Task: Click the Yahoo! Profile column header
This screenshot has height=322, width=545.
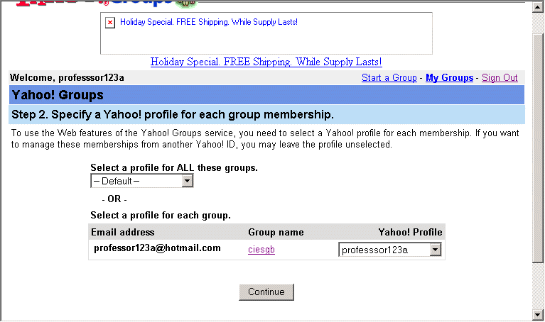Action: [x=410, y=232]
